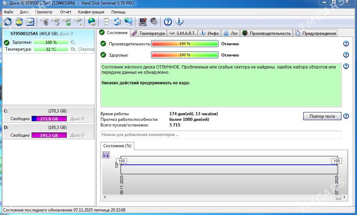The width and height of the screenshot is (357, 215).
Task: Switch to the S.M.A.R.T. tab
Action: [182, 33]
